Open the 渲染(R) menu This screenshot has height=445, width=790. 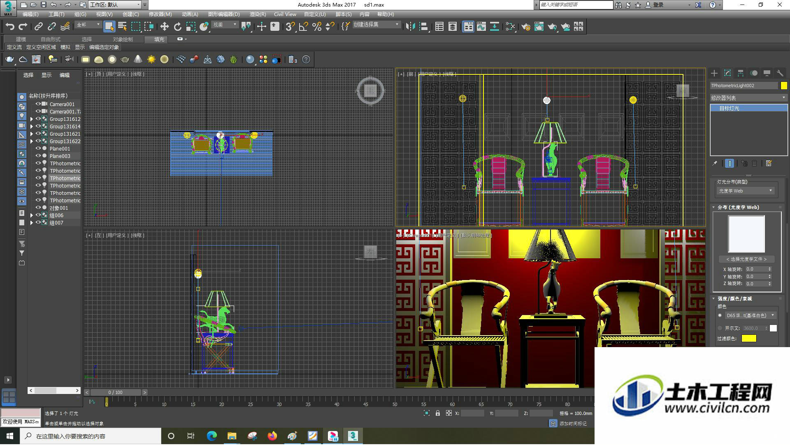point(258,14)
